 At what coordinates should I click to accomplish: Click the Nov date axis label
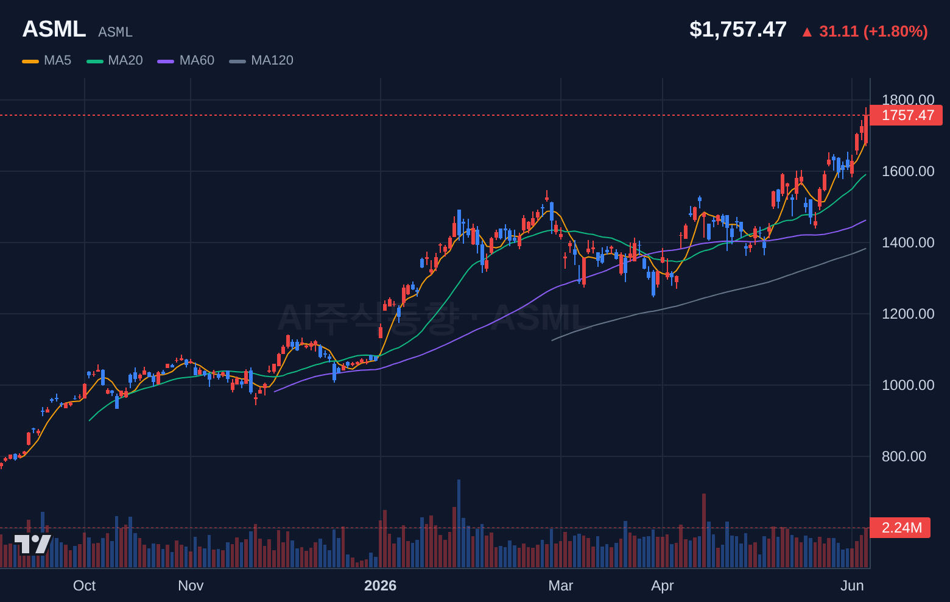191,586
